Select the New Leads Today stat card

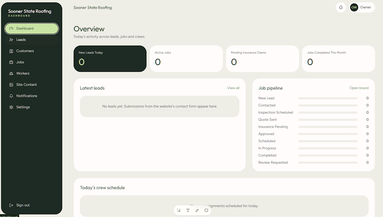pyautogui.click(x=110, y=59)
